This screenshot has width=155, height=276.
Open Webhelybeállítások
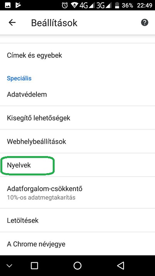[77, 141]
